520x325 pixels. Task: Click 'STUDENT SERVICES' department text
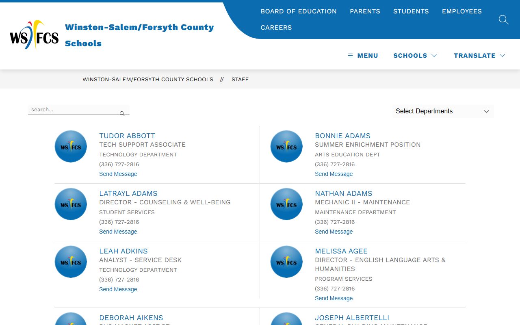(127, 212)
